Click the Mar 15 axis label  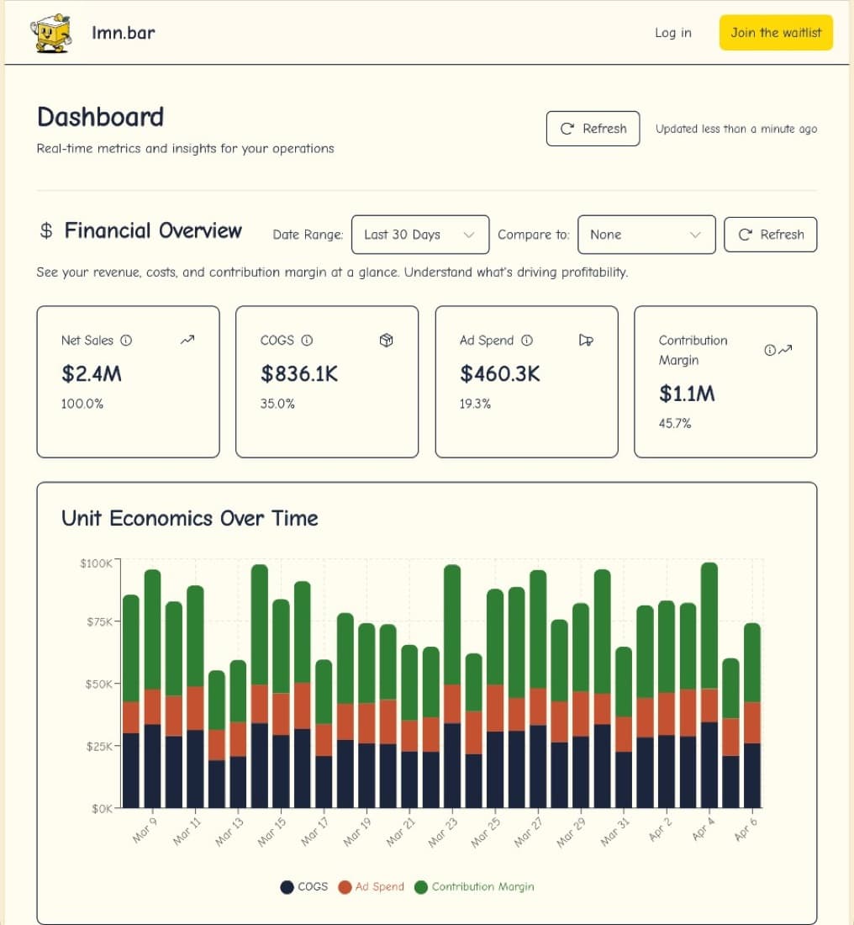pyautogui.click(x=271, y=832)
